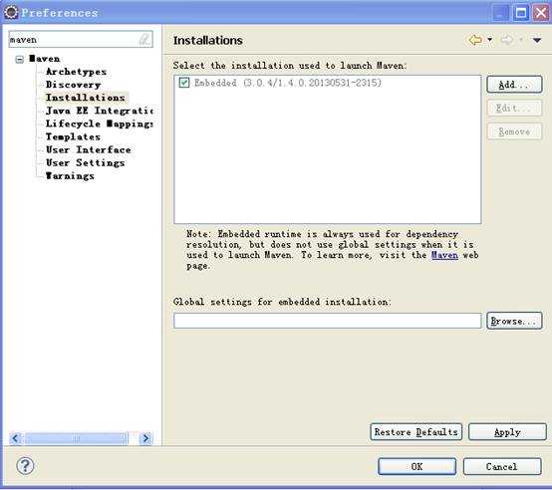Open Java EE Integration preferences

click(100, 111)
